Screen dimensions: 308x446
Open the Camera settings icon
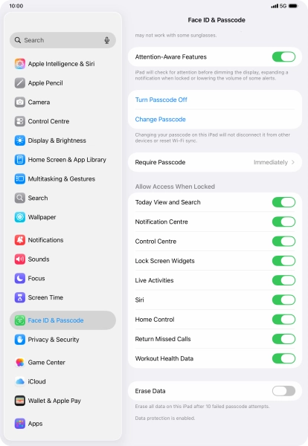click(19, 102)
